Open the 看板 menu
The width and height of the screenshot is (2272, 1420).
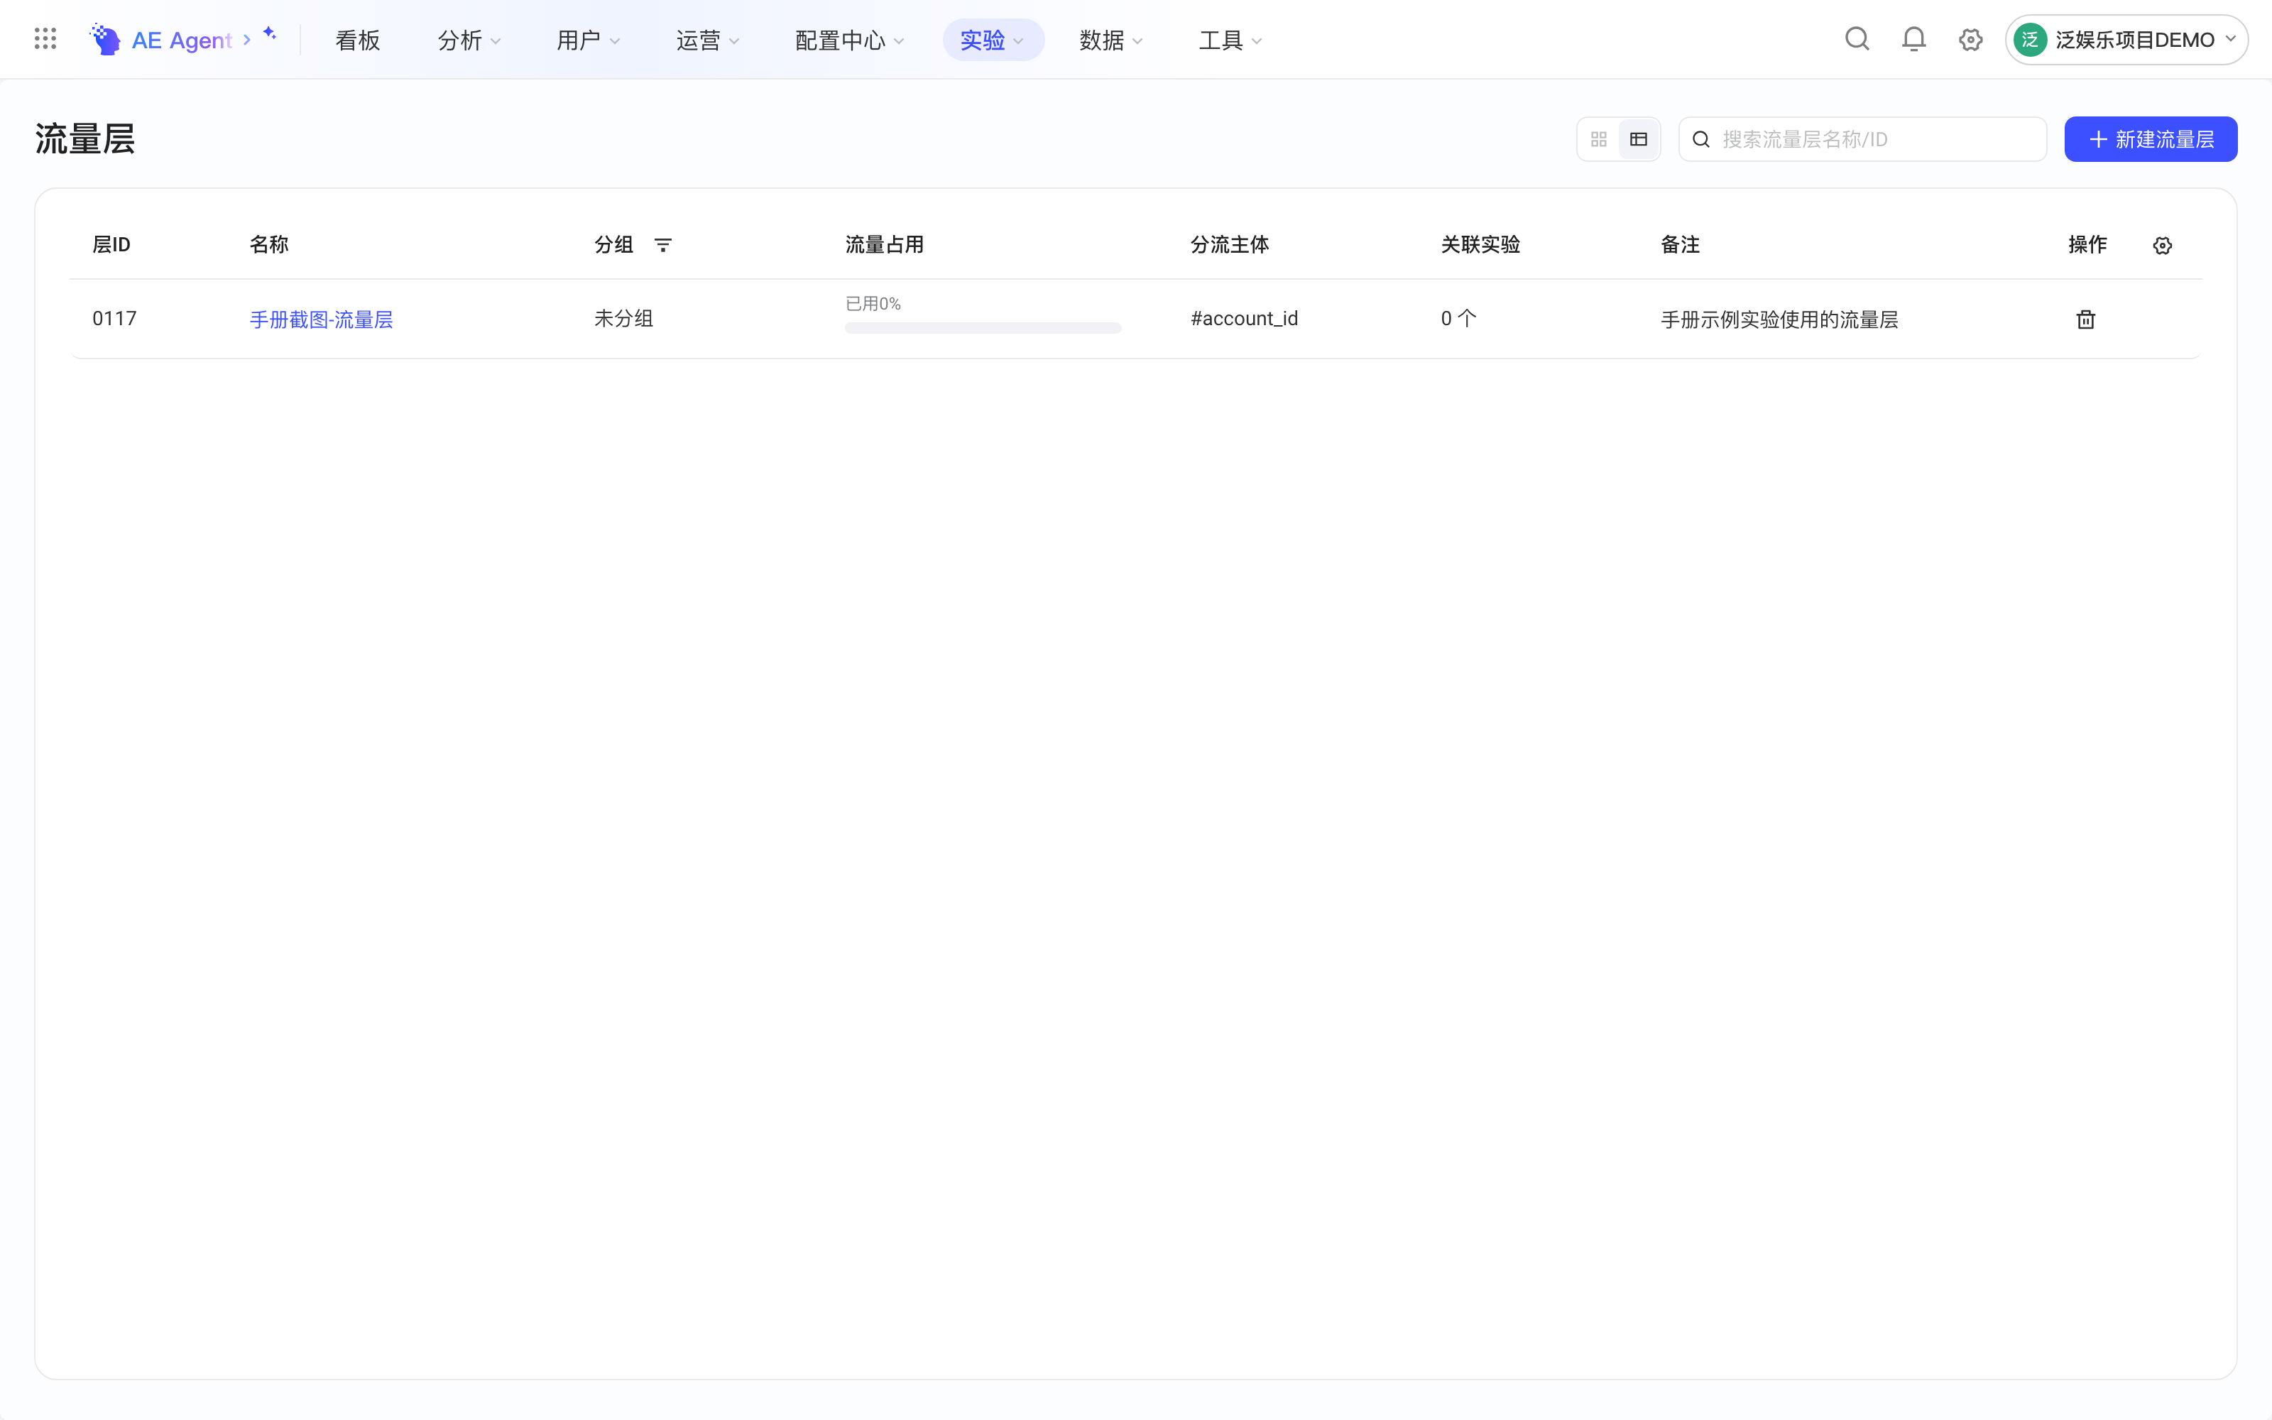tap(358, 40)
